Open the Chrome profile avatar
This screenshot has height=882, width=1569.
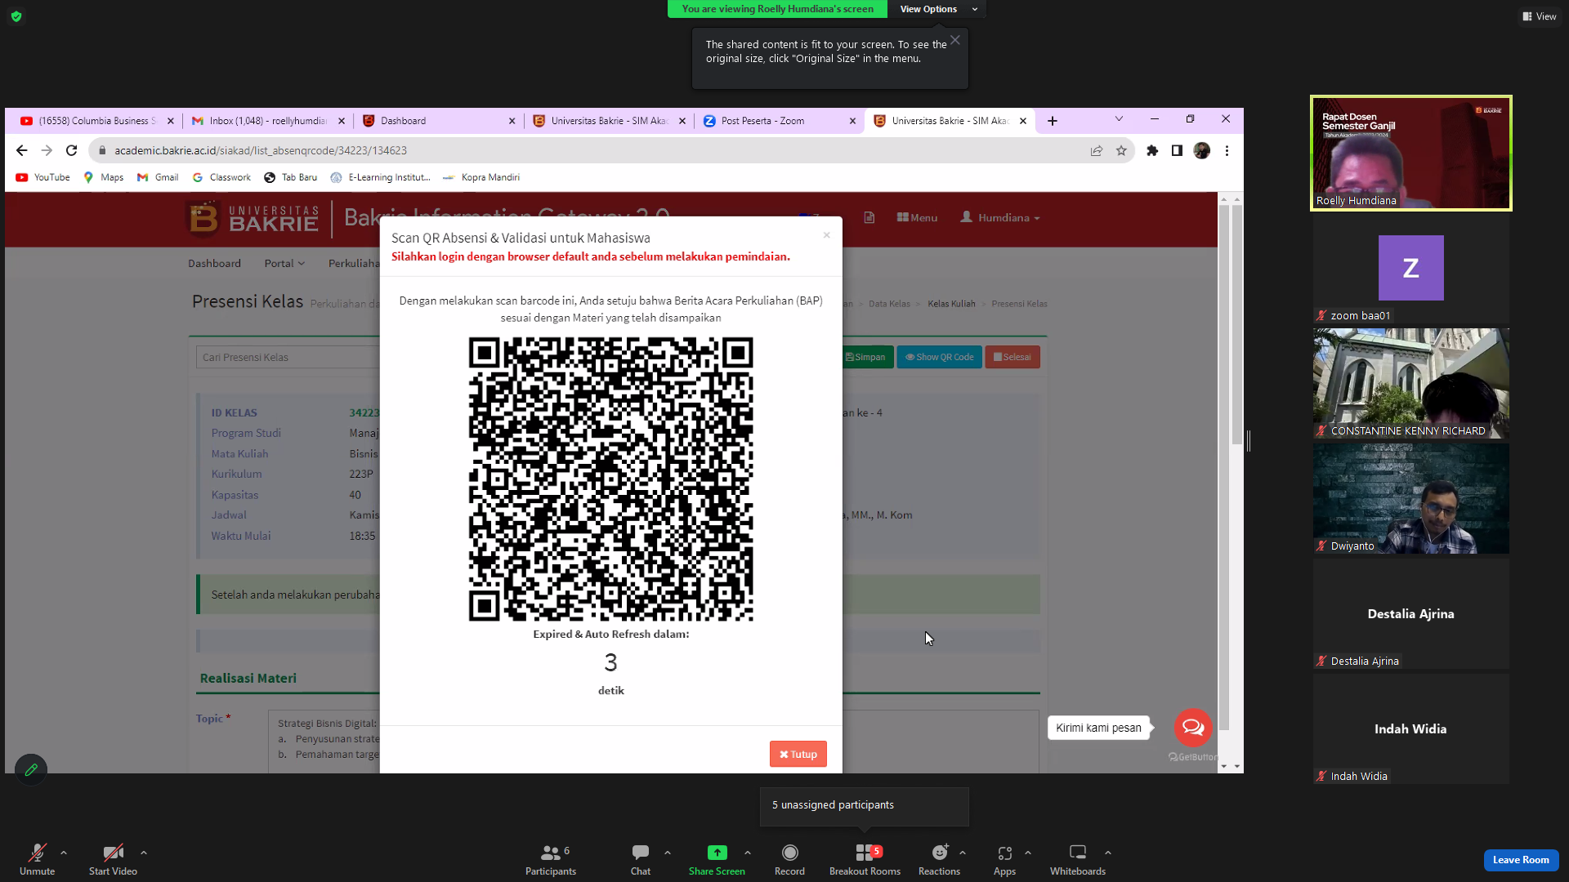(1202, 150)
